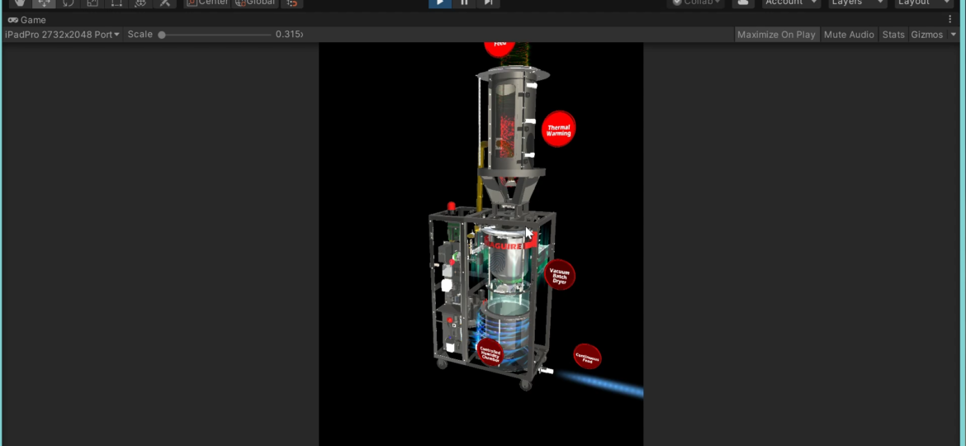This screenshot has width=966, height=446.
Task: Open the Account dropdown
Action: point(790,2)
